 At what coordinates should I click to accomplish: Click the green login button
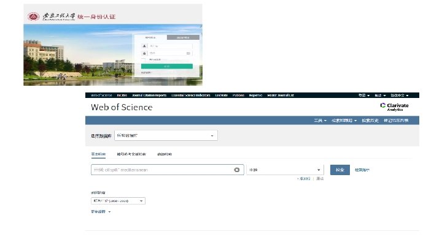[x=167, y=66]
